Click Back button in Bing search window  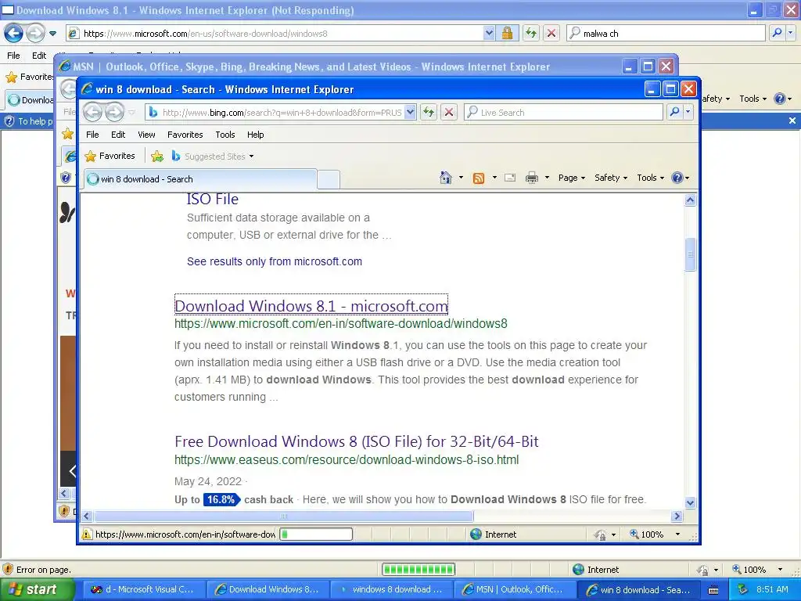[x=92, y=112]
